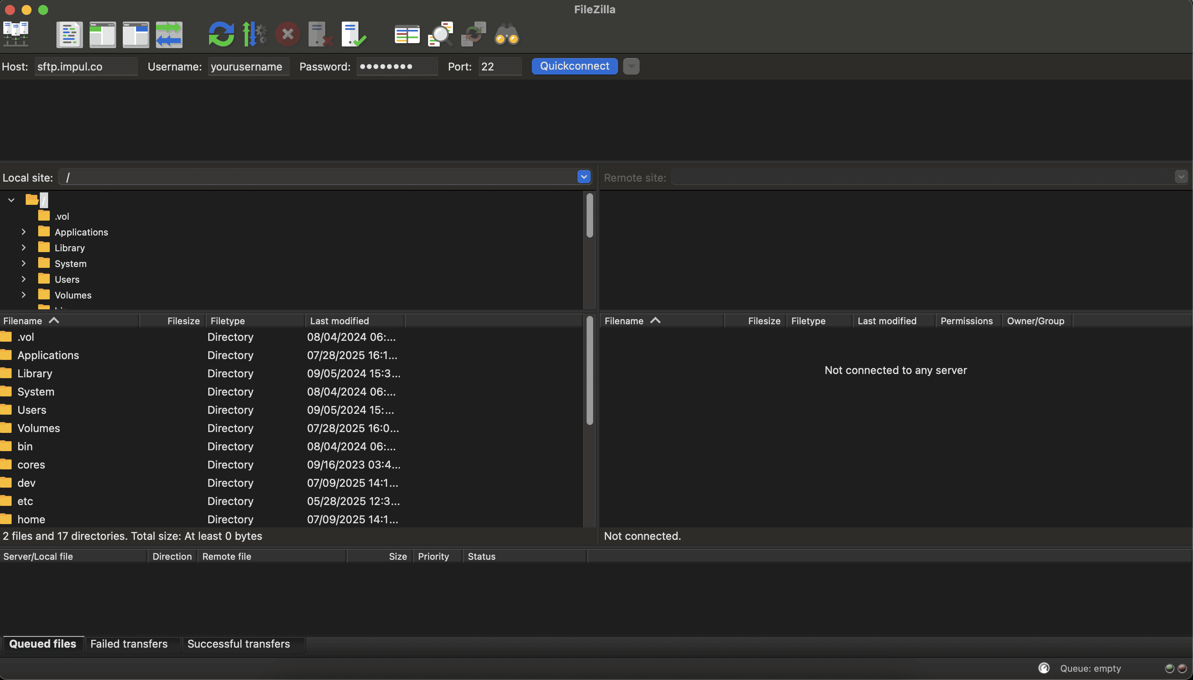This screenshot has height=680, width=1193.
Task: Toggle remote directory tree display
Action: pyautogui.click(x=136, y=34)
